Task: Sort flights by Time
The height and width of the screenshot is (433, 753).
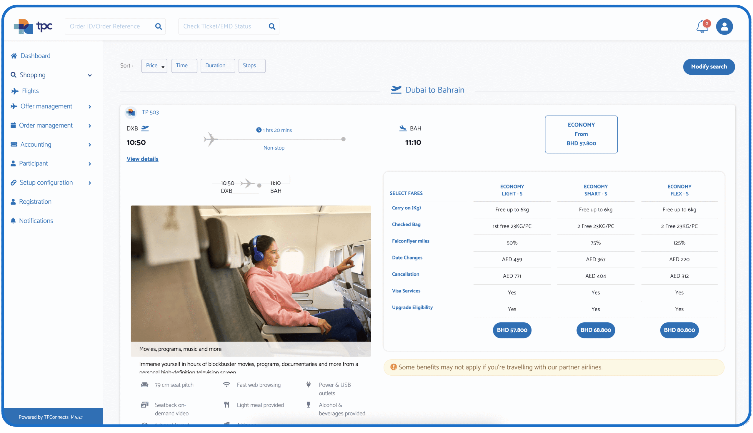Action: tap(184, 66)
